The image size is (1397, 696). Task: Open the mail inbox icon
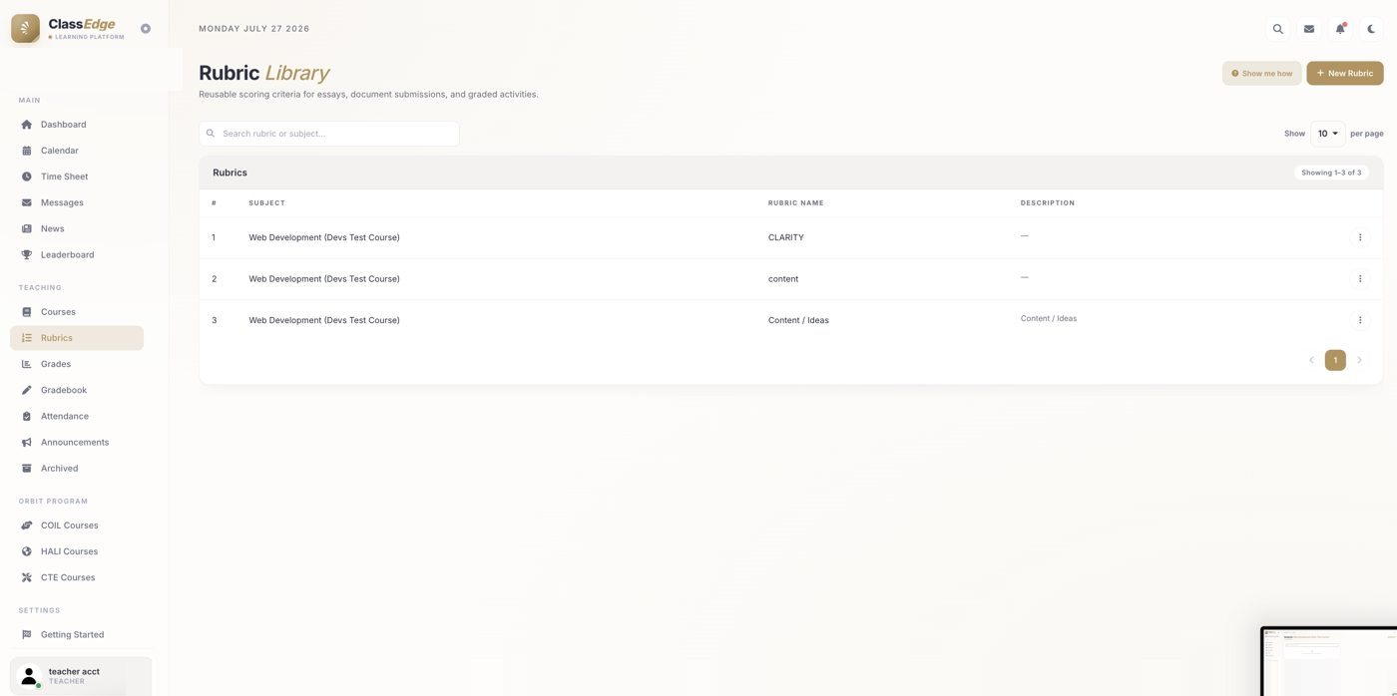(x=1309, y=29)
